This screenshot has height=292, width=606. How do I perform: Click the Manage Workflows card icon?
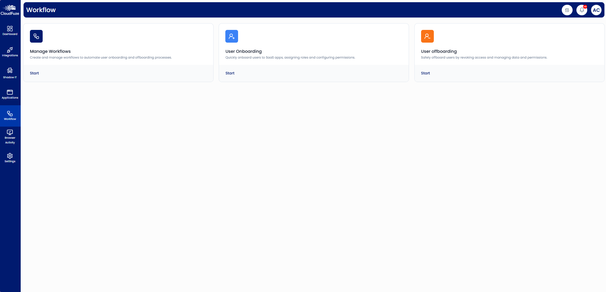point(36,36)
